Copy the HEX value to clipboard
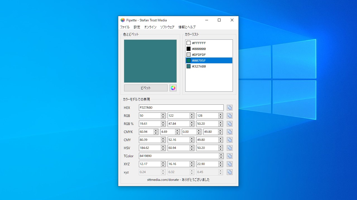357x200 pixels. (230, 108)
